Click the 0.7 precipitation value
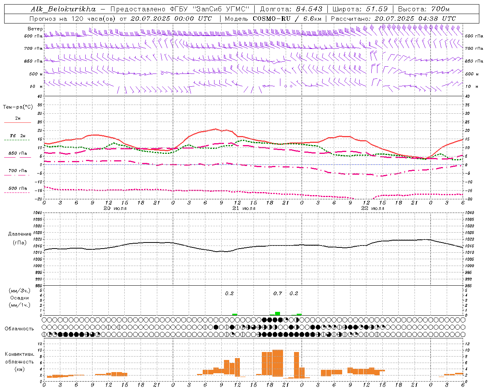485x388 pixels. click(278, 294)
